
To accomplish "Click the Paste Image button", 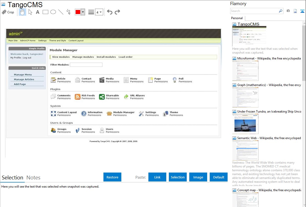I will 198,177.
